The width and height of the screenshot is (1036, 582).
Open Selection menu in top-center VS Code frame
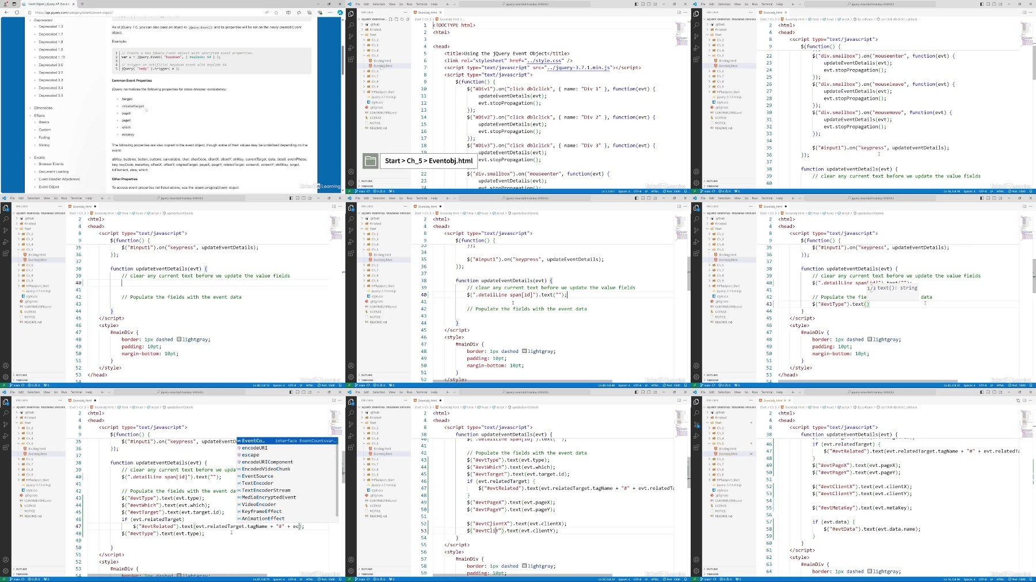[x=379, y=4]
